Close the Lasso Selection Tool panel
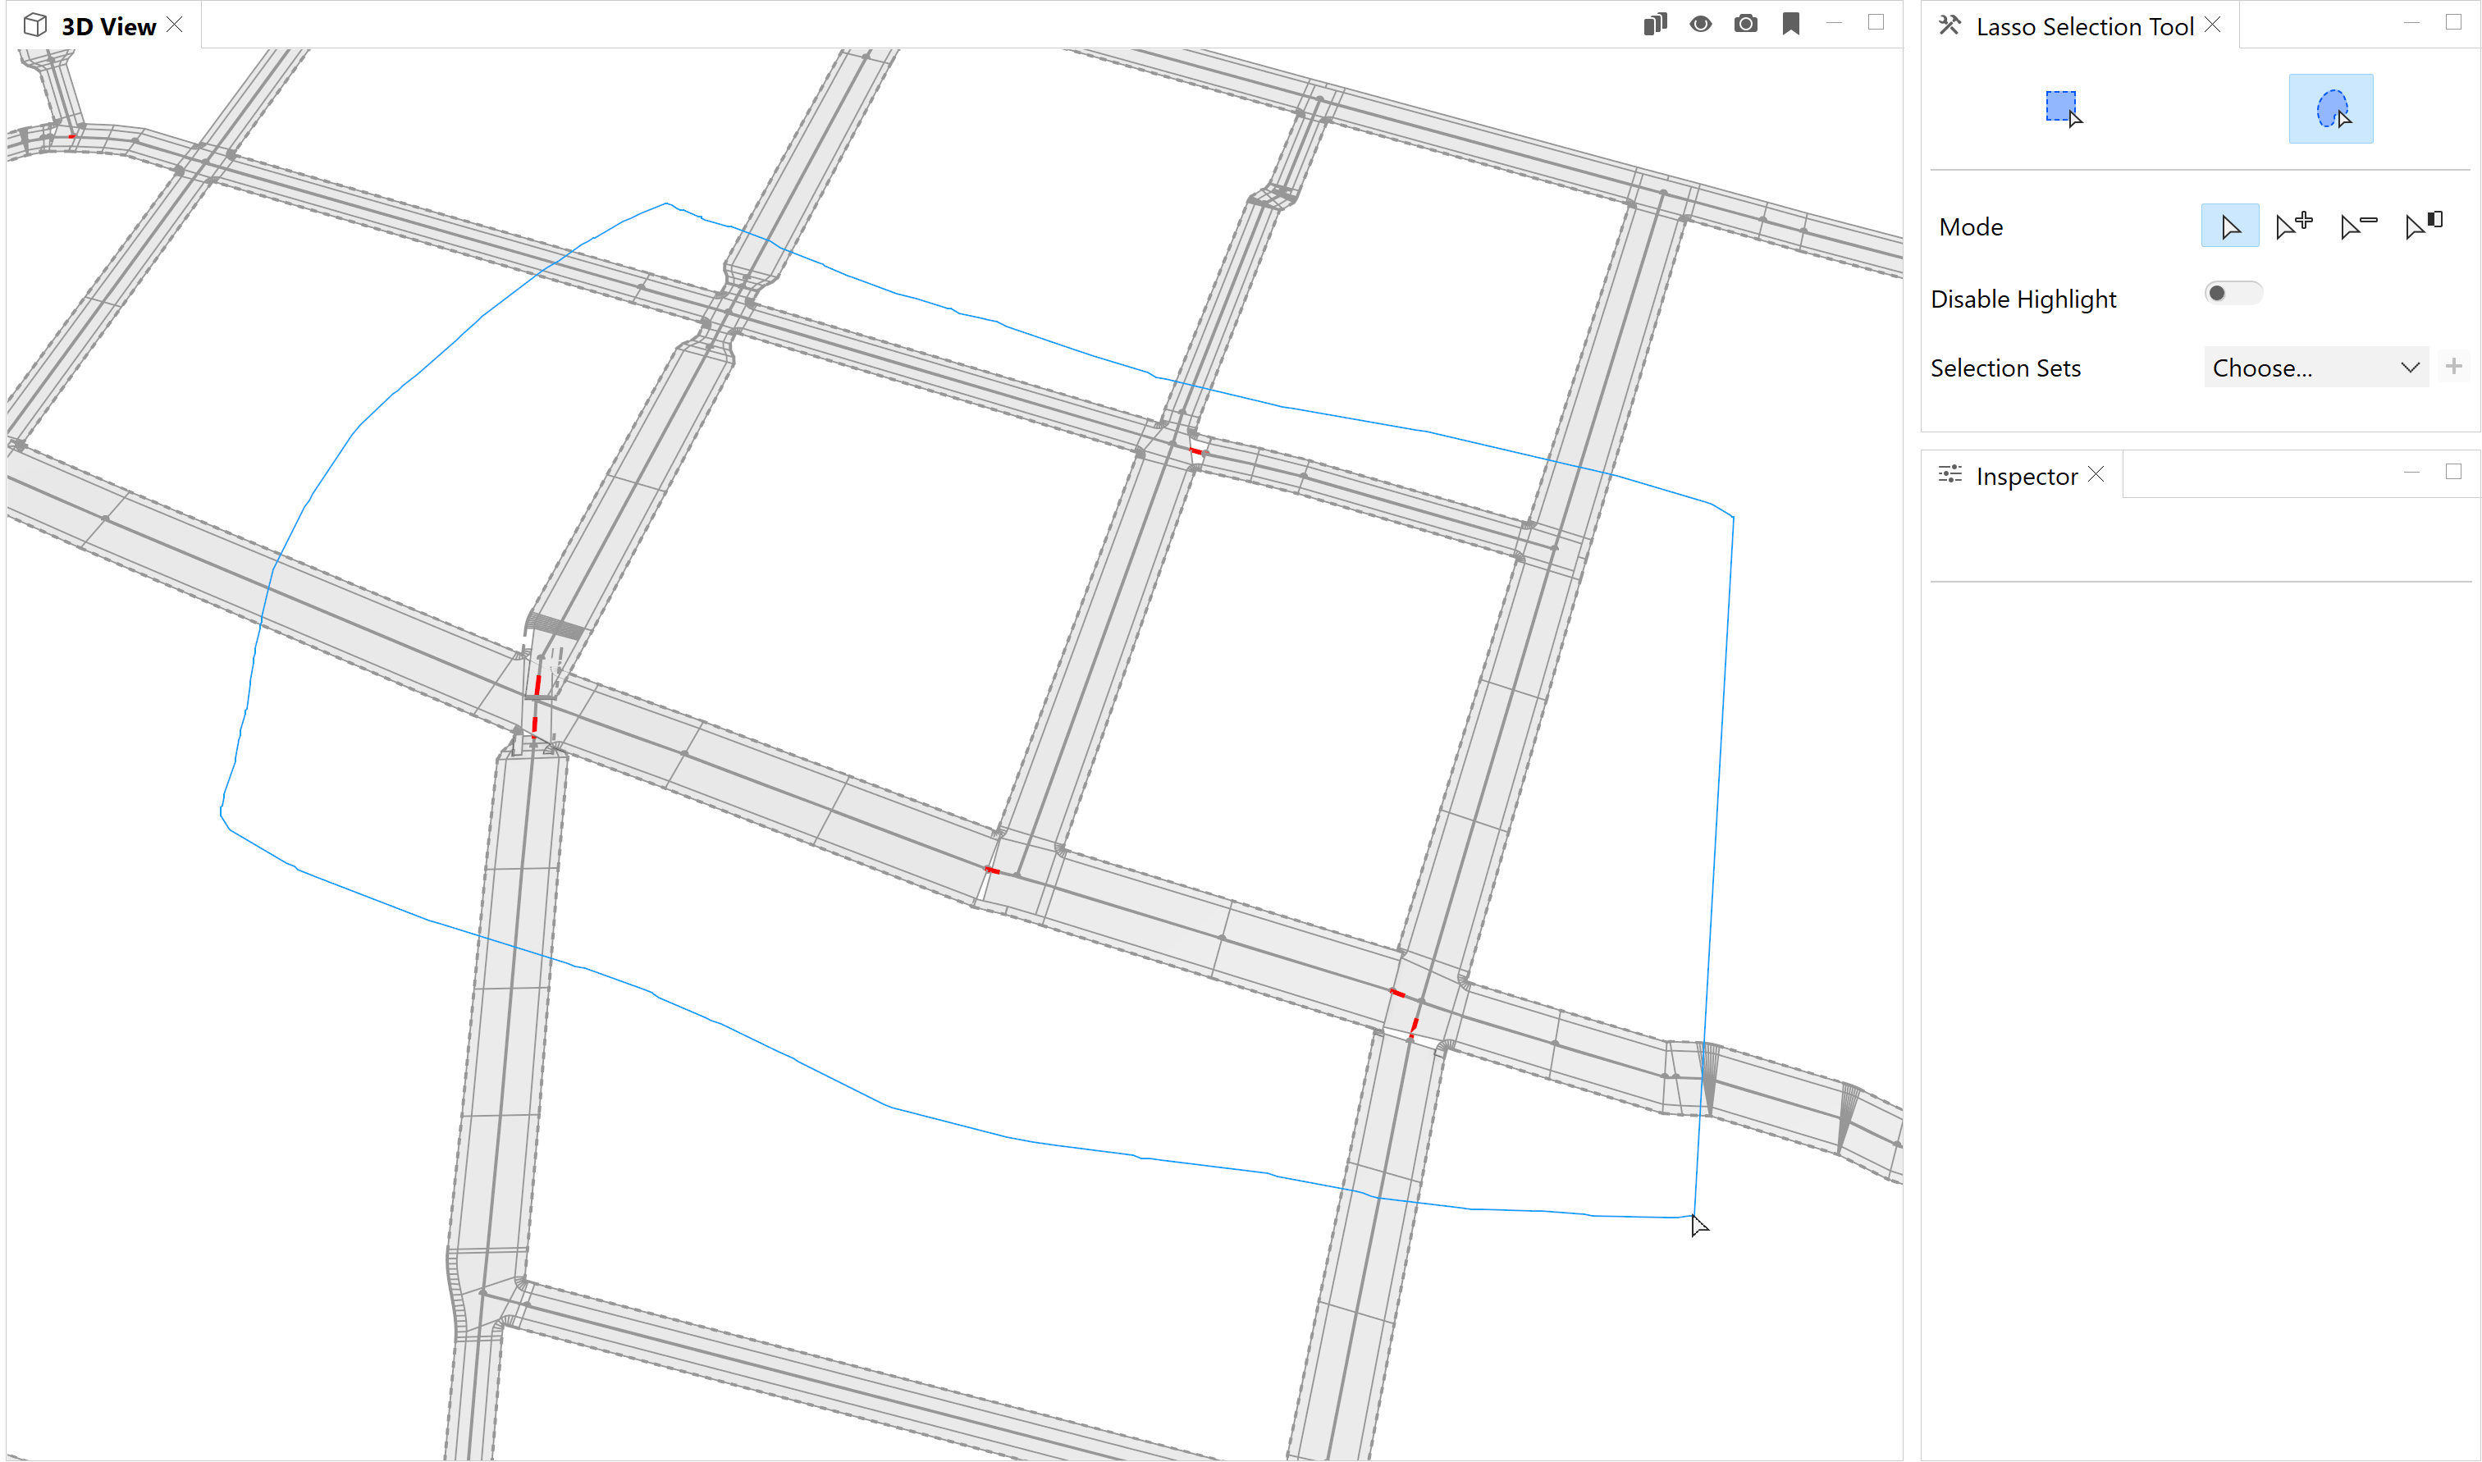The image size is (2482, 1462). (2211, 24)
